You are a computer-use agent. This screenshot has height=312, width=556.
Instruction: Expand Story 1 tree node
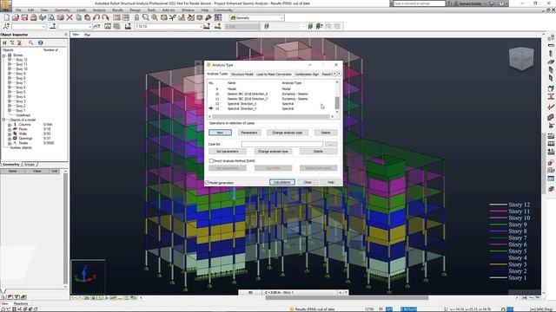coord(10,110)
